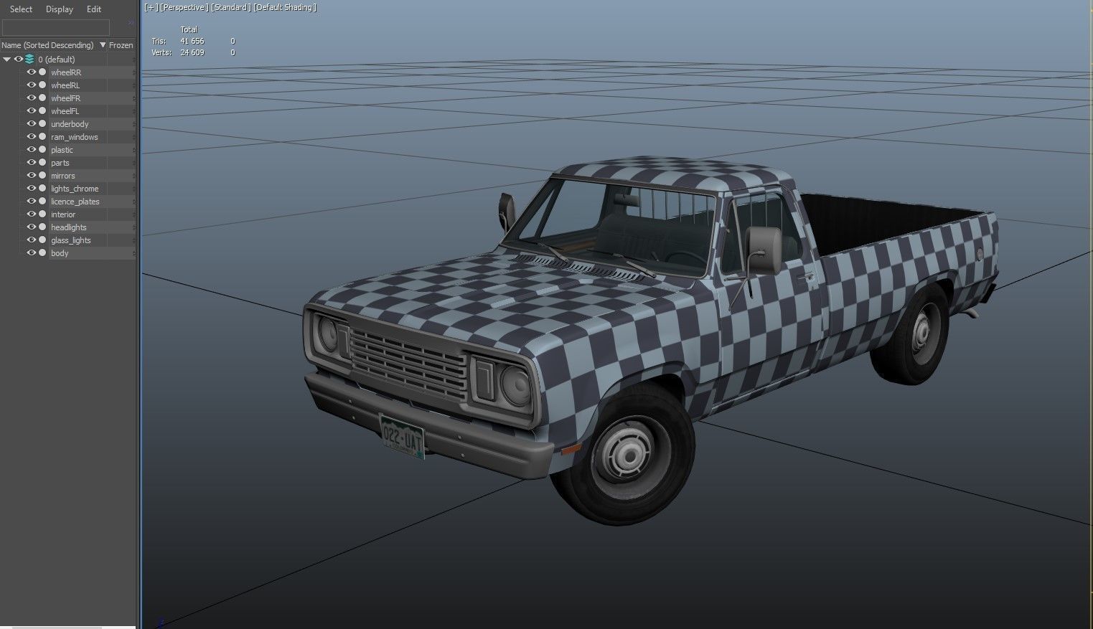
Task: Hide the mirrors object
Action: click(x=32, y=176)
